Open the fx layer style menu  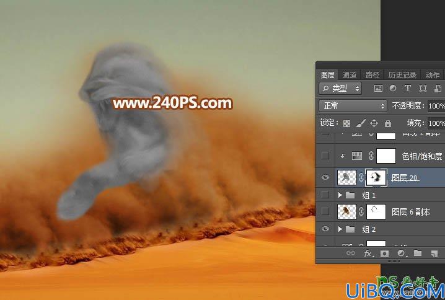click(x=368, y=253)
